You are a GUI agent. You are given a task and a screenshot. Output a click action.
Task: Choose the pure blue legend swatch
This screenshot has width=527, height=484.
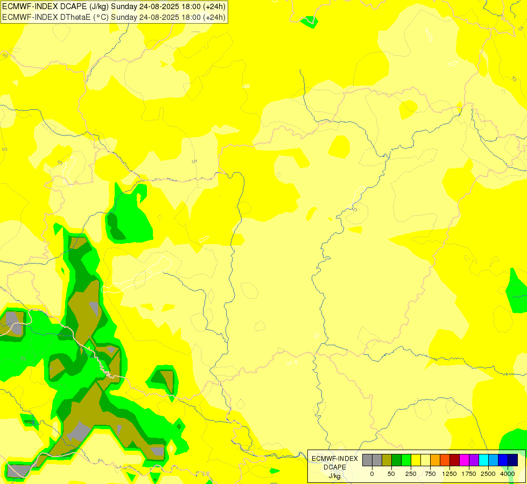tap(503, 460)
